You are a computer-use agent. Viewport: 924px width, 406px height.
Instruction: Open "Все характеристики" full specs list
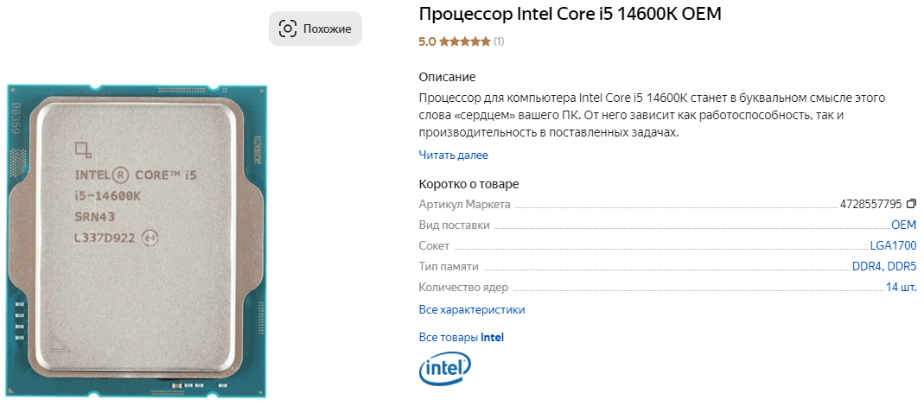point(471,309)
